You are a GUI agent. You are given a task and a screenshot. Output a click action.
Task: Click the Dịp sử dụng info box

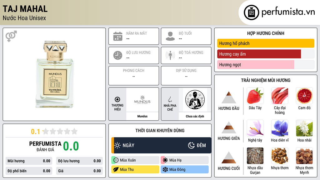pyautogui.click(x=186, y=76)
